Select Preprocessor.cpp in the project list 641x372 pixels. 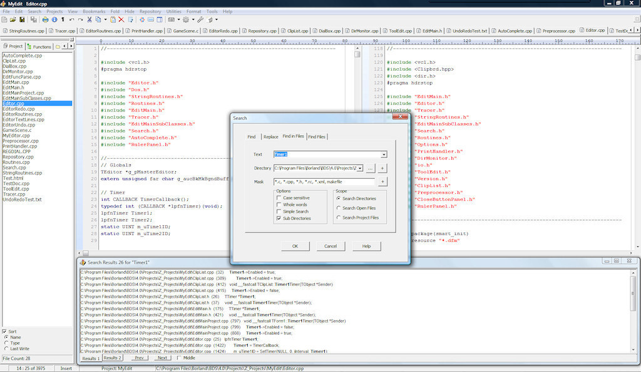[x=21, y=141]
